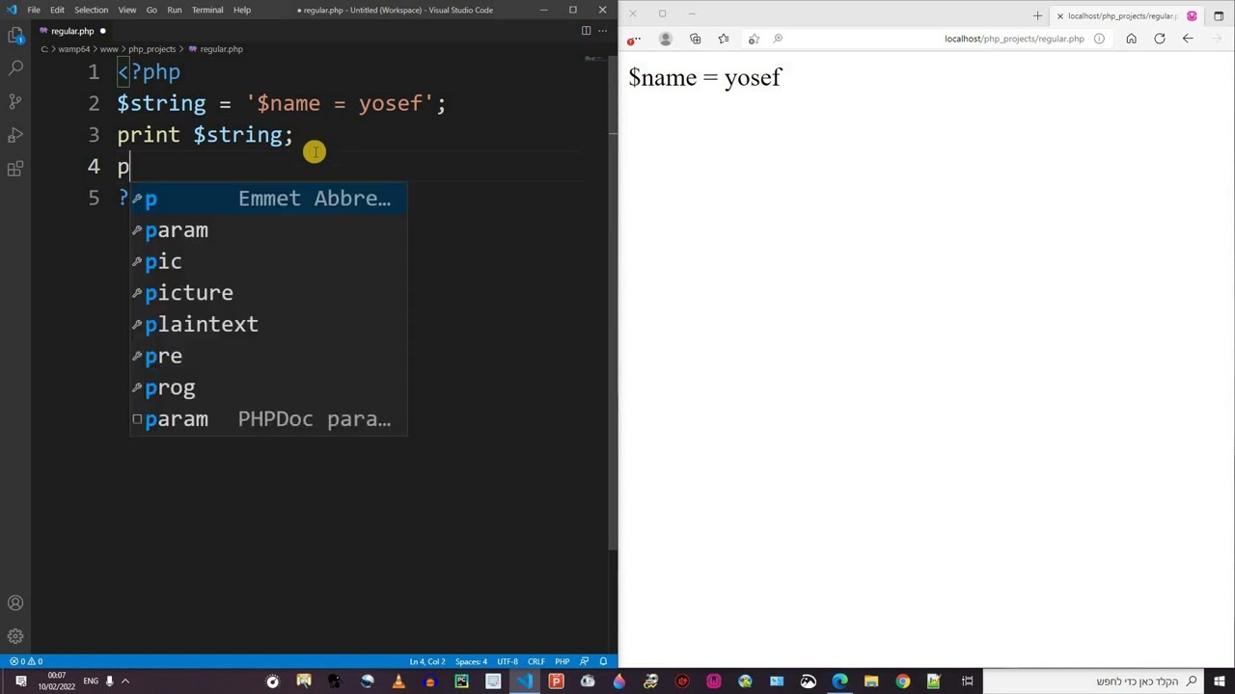Screen dimensions: 1235x694
Task: Choose 'param' PHPDoc suggestion
Action: (x=268, y=419)
